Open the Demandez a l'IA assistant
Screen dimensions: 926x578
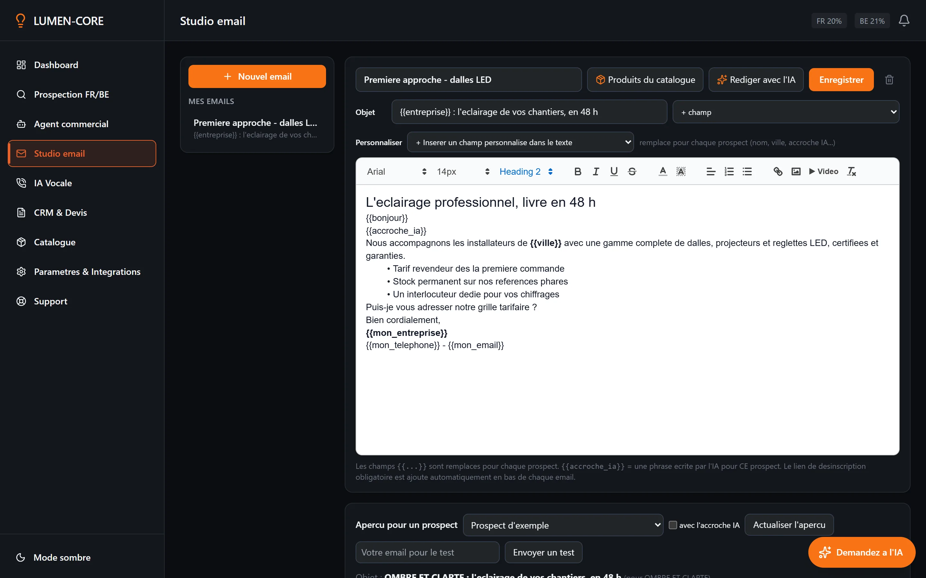pos(862,552)
